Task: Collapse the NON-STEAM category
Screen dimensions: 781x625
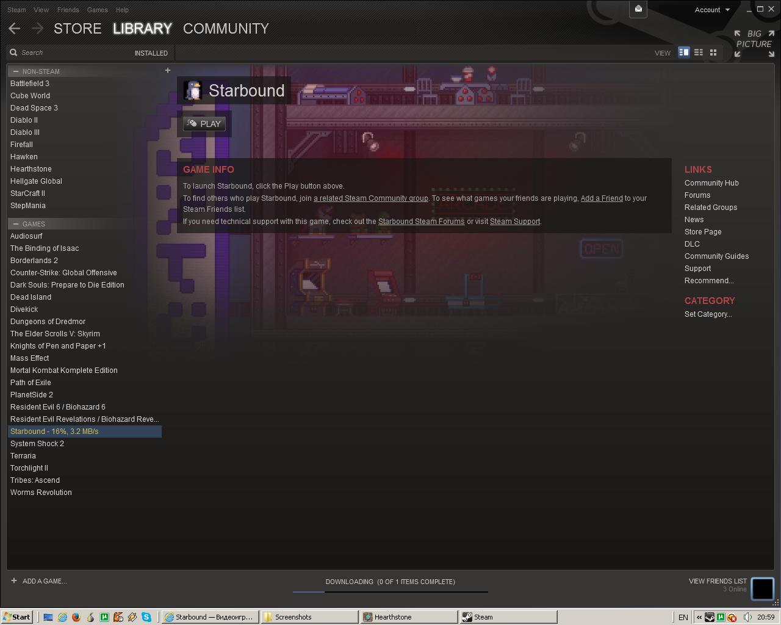Action: tap(16, 71)
